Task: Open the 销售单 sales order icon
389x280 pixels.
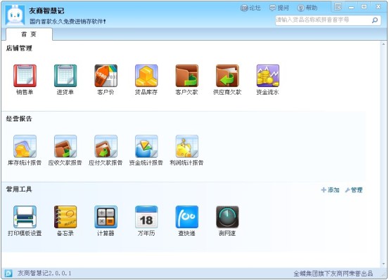Action: (25, 76)
